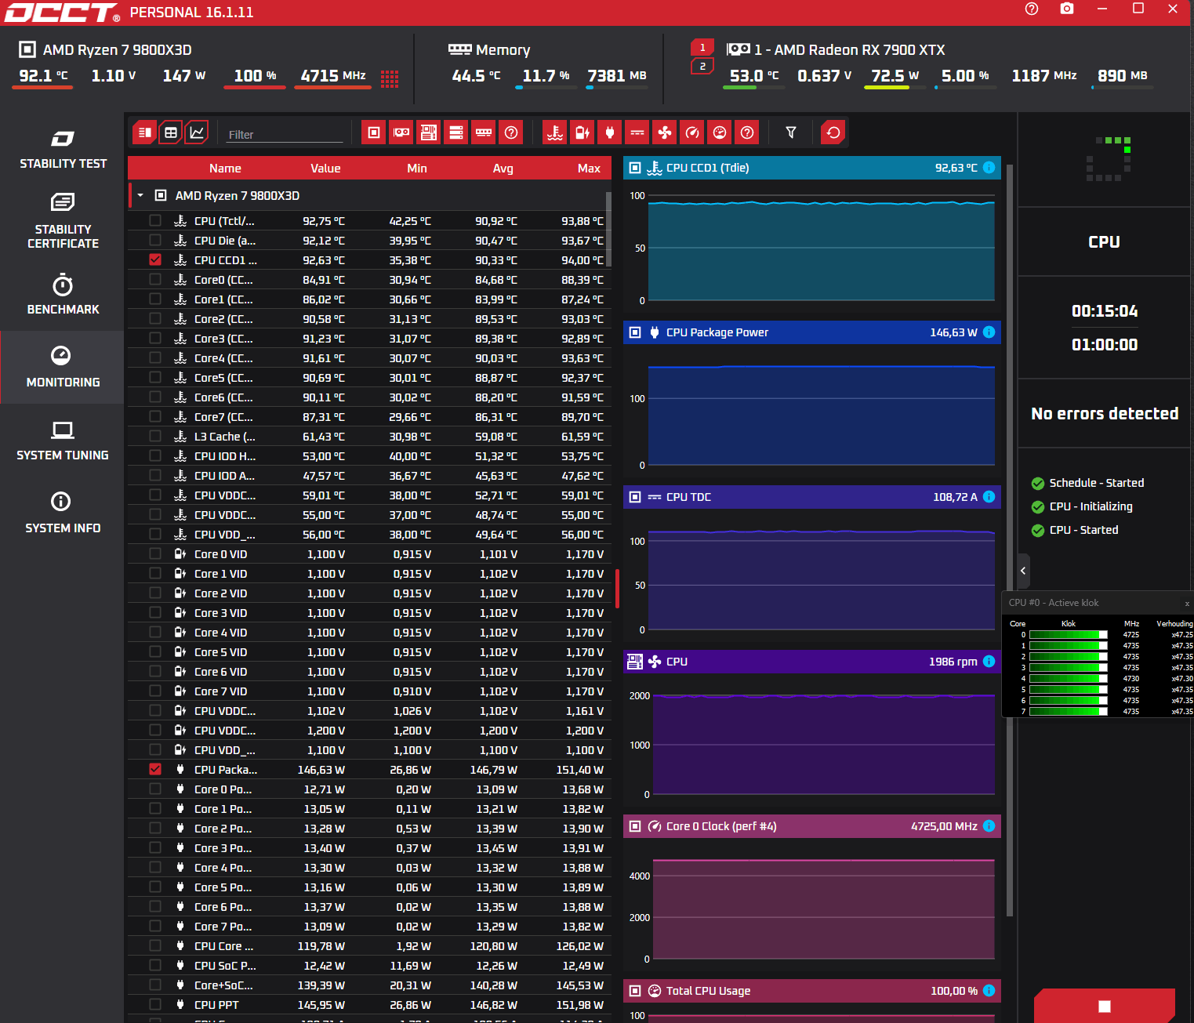The height and width of the screenshot is (1023, 1194).
Task: Click the Core 0 clock bar in overlay
Action: [x=1068, y=635]
